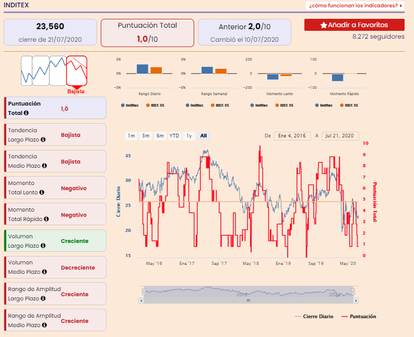Click info icon beside Momento Total Lento

pyautogui.click(x=42, y=192)
